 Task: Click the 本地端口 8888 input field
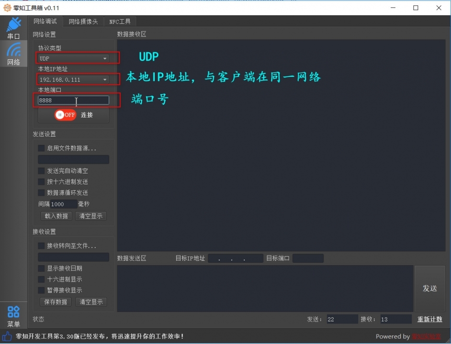(x=73, y=100)
